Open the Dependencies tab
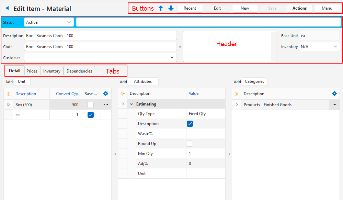The image size is (343, 200). (x=79, y=71)
